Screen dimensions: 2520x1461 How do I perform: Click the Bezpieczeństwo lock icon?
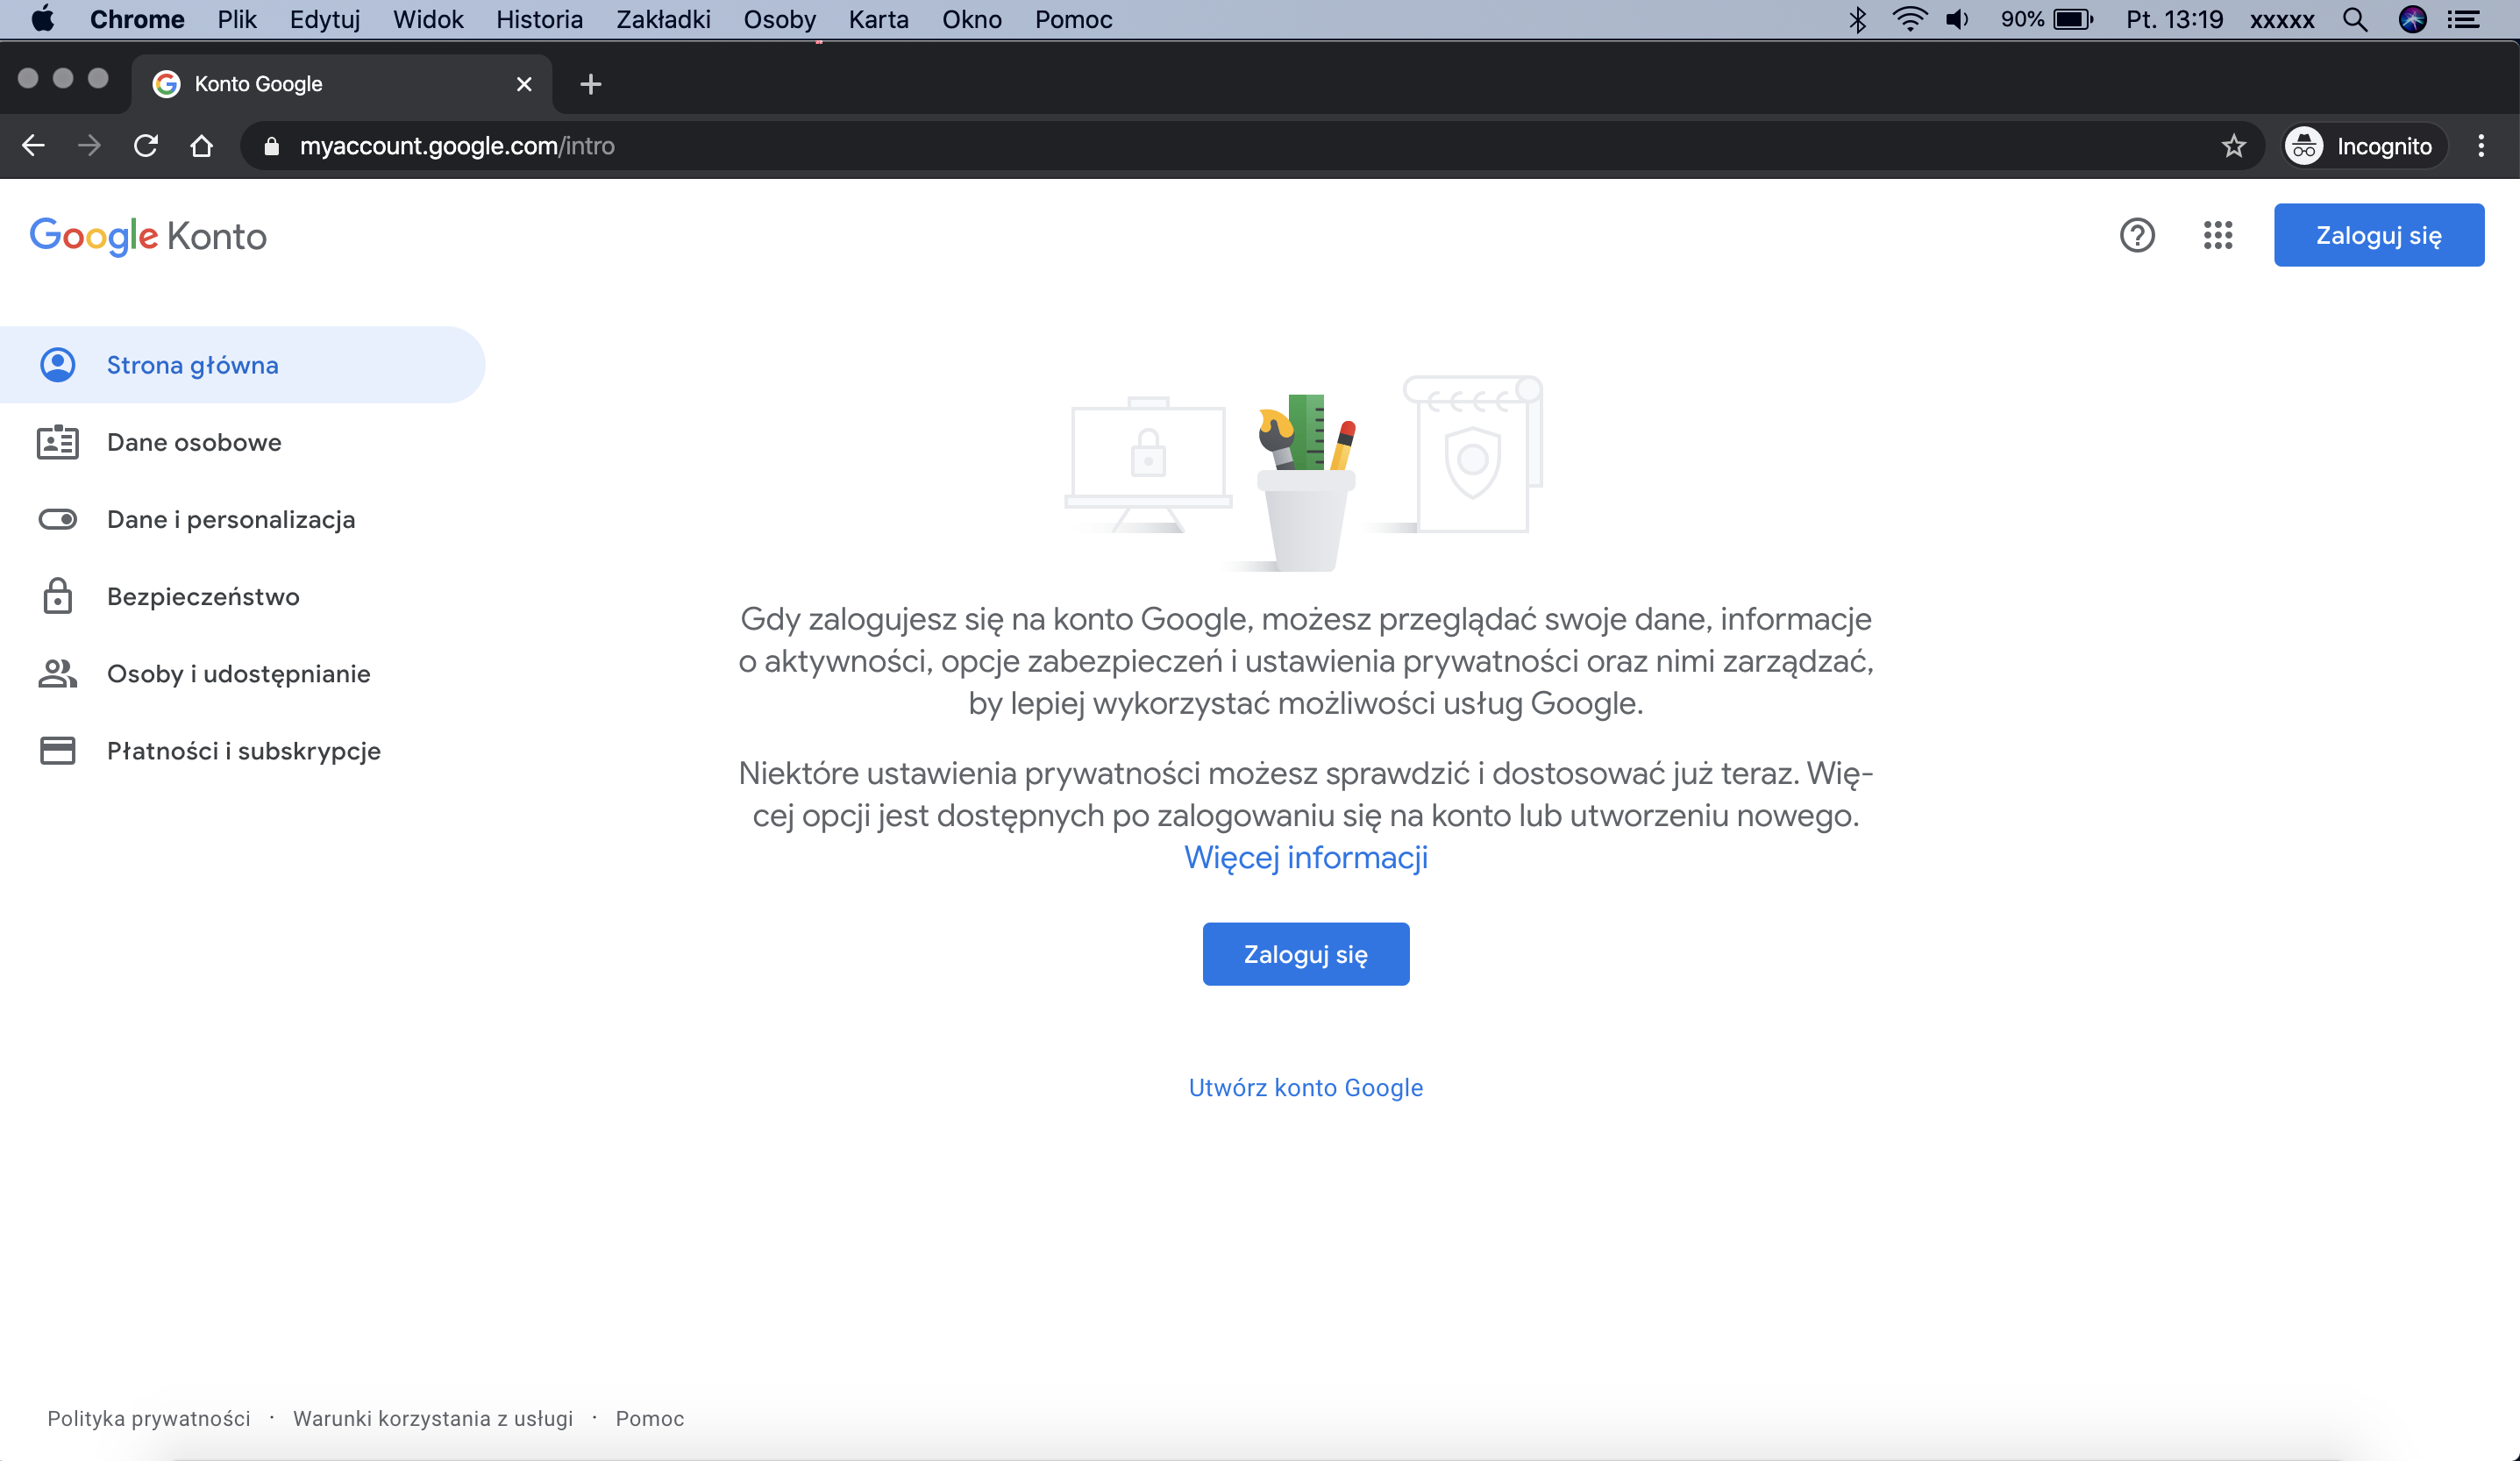pos(58,596)
